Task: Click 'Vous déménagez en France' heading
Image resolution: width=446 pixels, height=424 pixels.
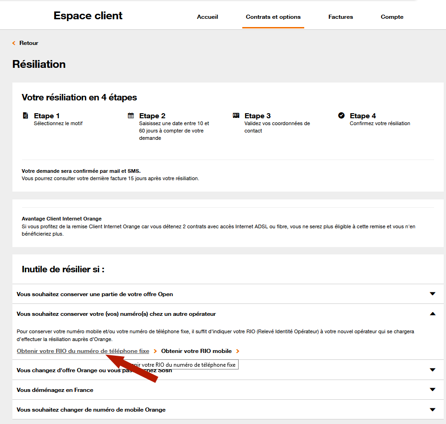Action: coord(55,390)
